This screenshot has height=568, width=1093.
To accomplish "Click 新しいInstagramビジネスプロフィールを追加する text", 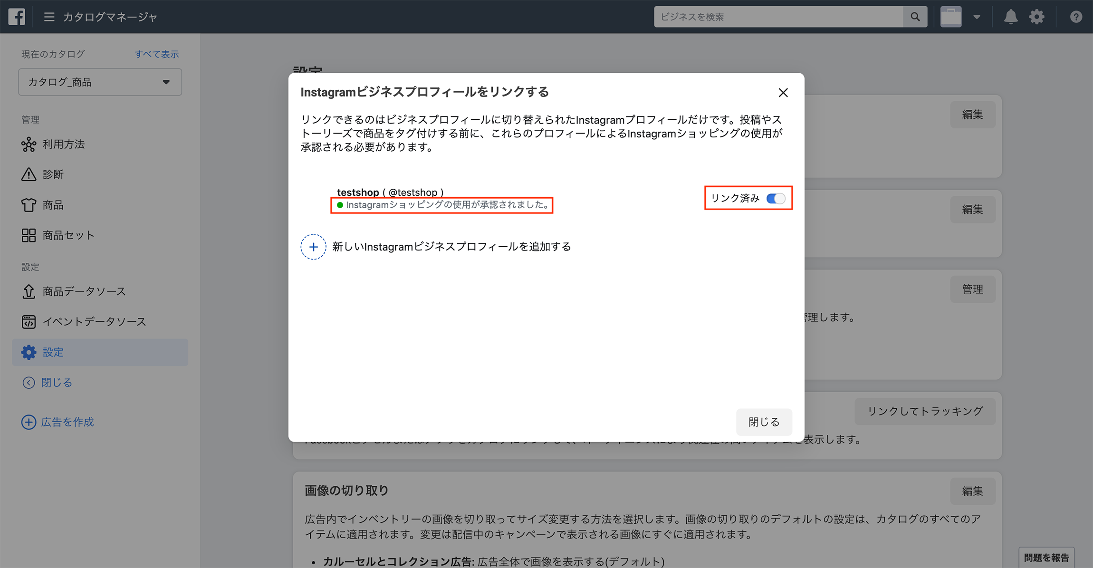I will (x=451, y=247).
